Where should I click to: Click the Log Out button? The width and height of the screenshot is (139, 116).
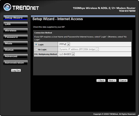coord(16,70)
